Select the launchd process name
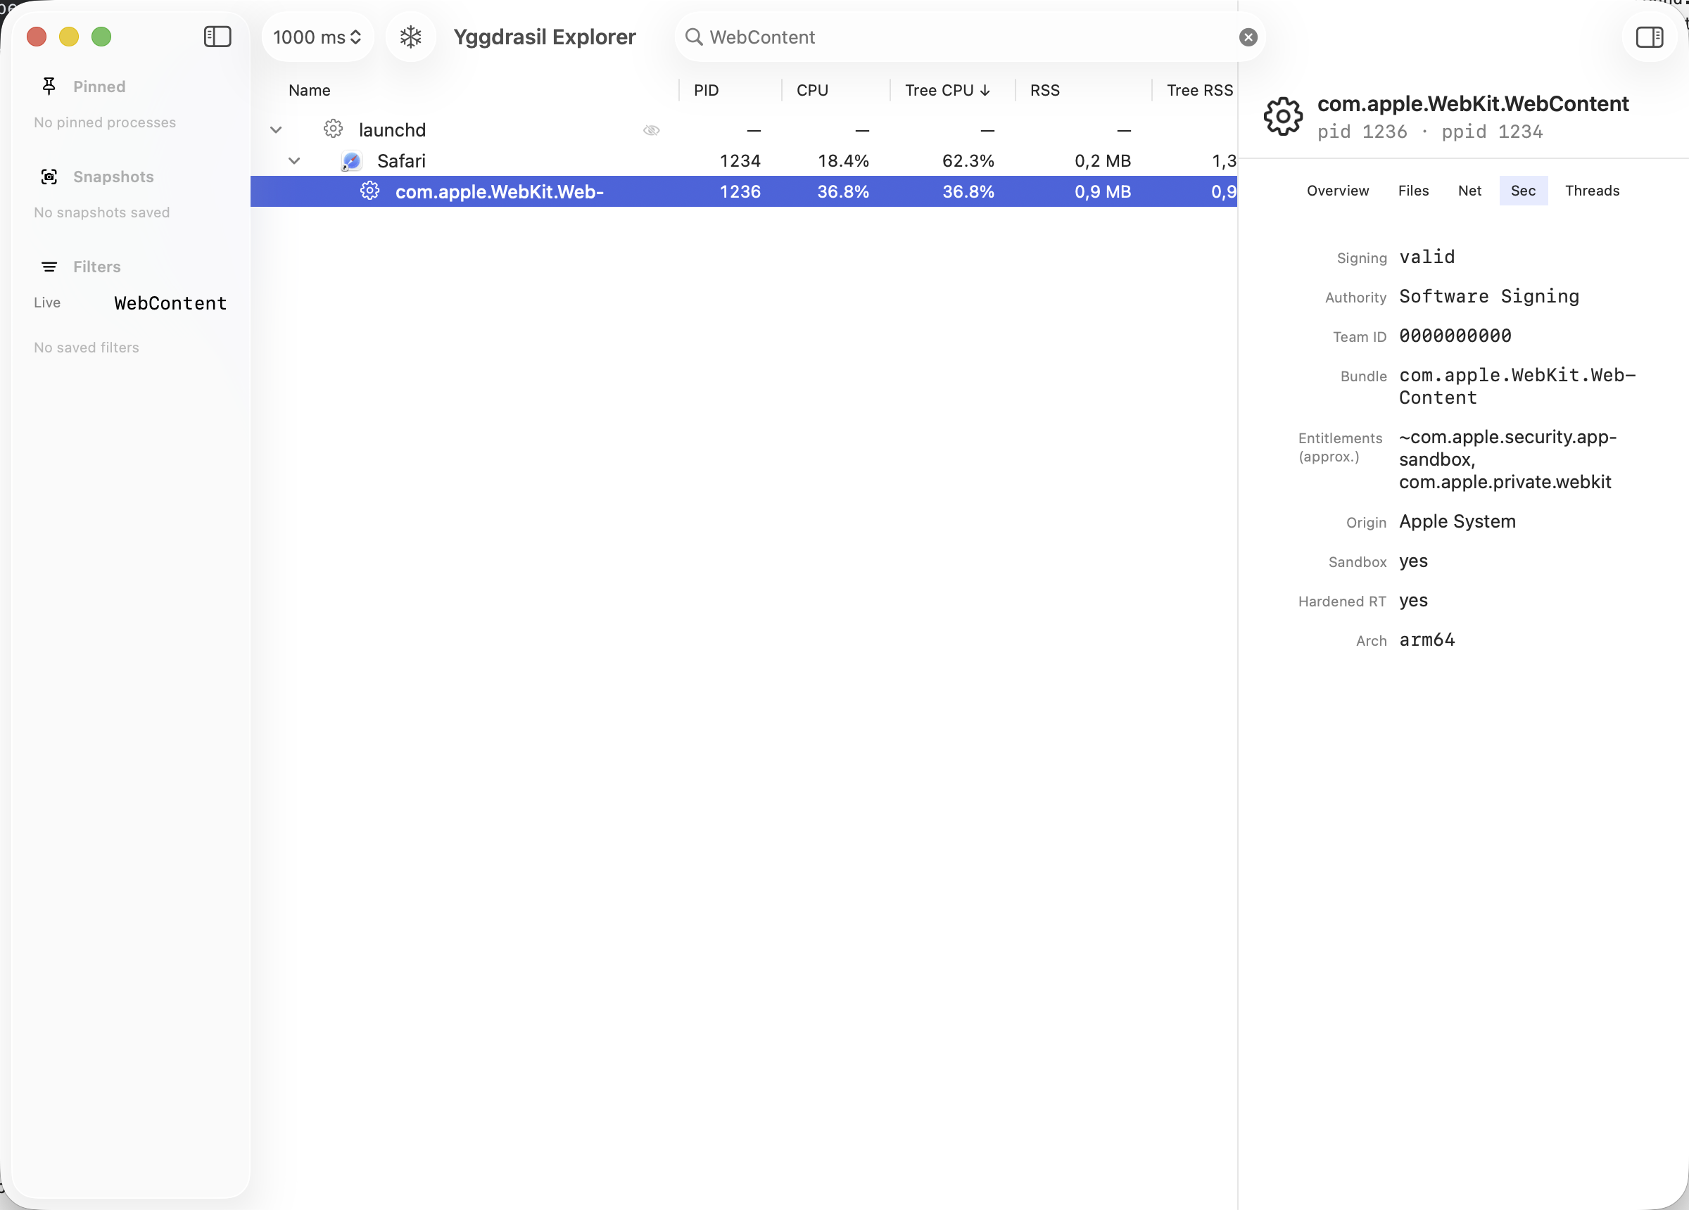The image size is (1689, 1210). (393, 129)
